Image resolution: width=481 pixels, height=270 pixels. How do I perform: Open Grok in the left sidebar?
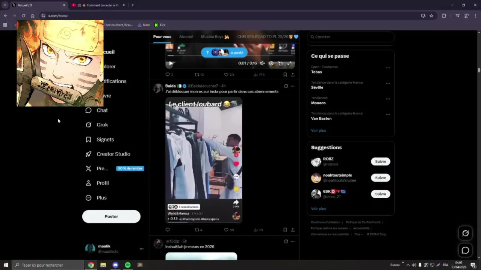(x=97, y=125)
